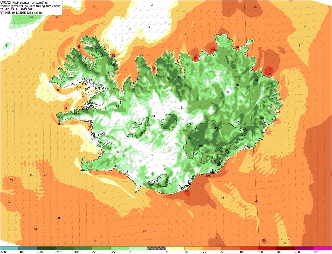Select the dark red swatch between 300 and 400
Image resolution: width=332 pixels, height=254 pixels.
coord(286,249)
